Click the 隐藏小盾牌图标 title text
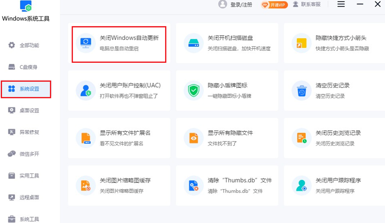The height and width of the screenshot is (223, 385). click(227, 85)
